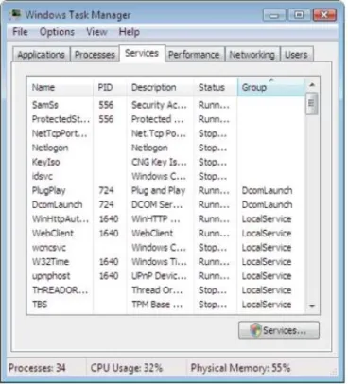Select the KeyIso service row
Viewport: 348px width, 384px height.
[166, 162]
